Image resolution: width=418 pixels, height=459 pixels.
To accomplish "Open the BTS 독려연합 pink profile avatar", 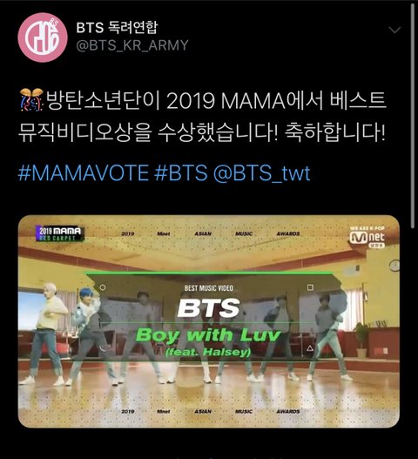I will (43, 37).
